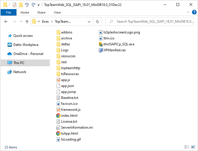The height and width of the screenshot is (151, 198).
Task: Switch to Details view in status bar
Action: coord(187,147)
